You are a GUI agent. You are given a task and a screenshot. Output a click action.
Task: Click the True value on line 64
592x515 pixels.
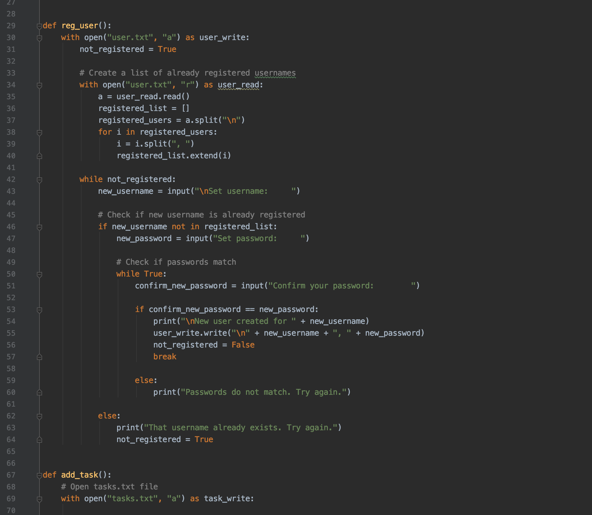tap(204, 439)
